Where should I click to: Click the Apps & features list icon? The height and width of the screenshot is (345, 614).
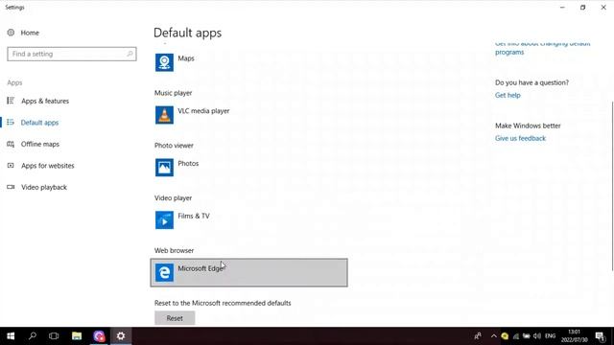pyautogui.click(x=11, y=101)
